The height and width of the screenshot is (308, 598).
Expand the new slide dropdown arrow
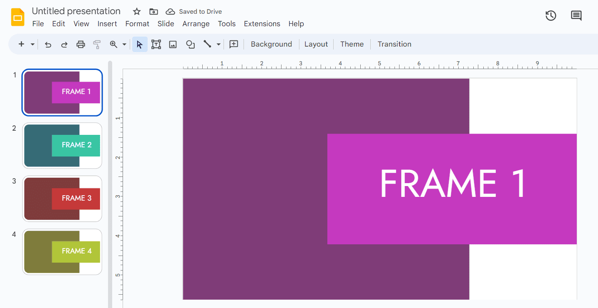coord(33,45)
